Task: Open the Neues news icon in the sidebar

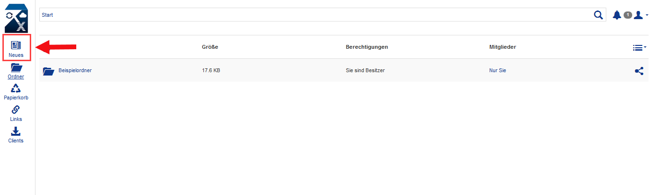Action: click(x=16, y=45)
